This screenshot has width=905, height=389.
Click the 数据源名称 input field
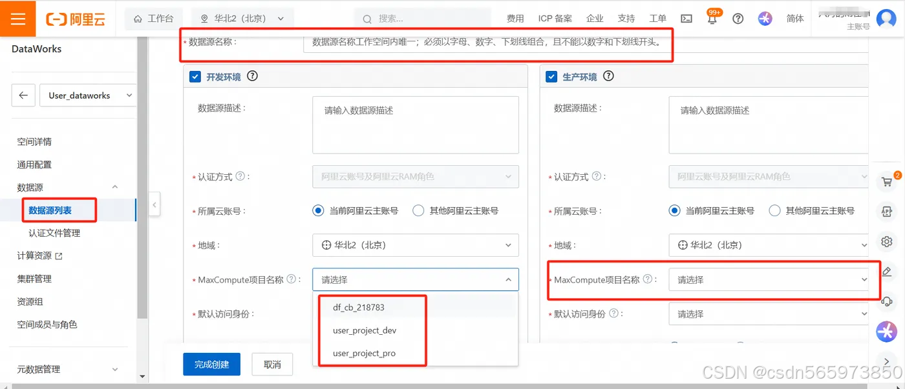click(586, 43)
